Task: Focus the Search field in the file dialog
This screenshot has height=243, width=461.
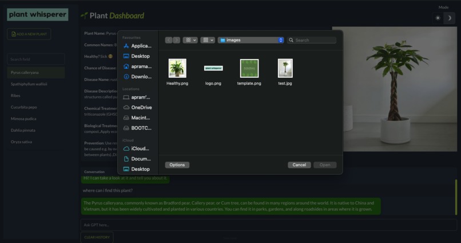Action: [x=312, y=40]
